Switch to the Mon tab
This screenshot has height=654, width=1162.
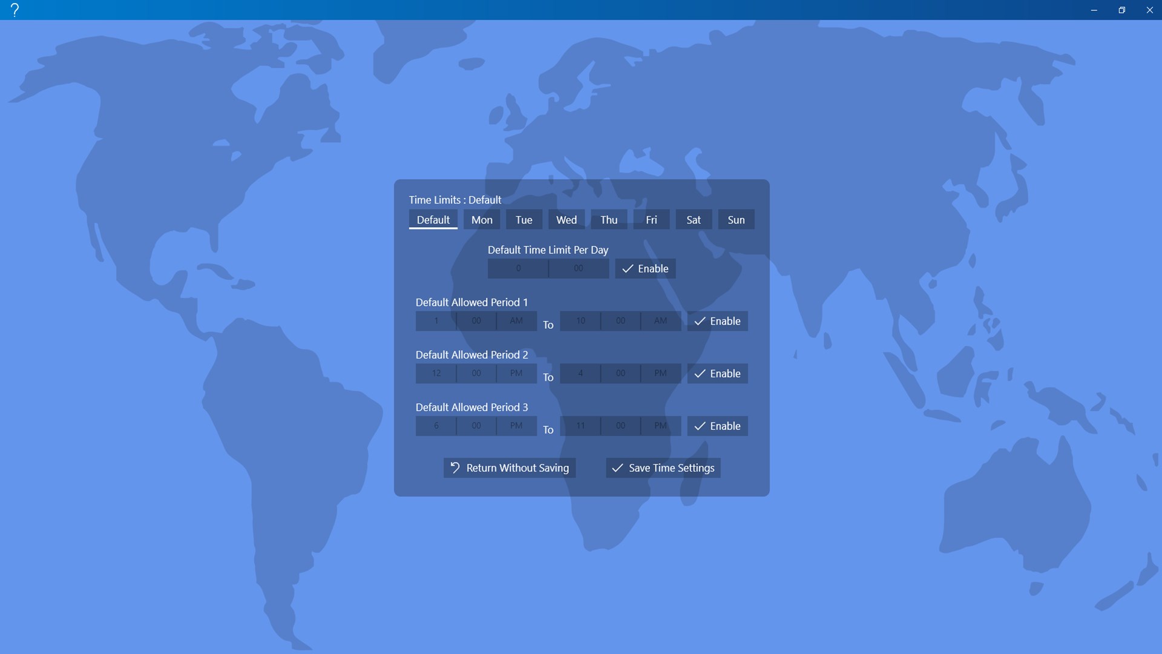point(482,220)
